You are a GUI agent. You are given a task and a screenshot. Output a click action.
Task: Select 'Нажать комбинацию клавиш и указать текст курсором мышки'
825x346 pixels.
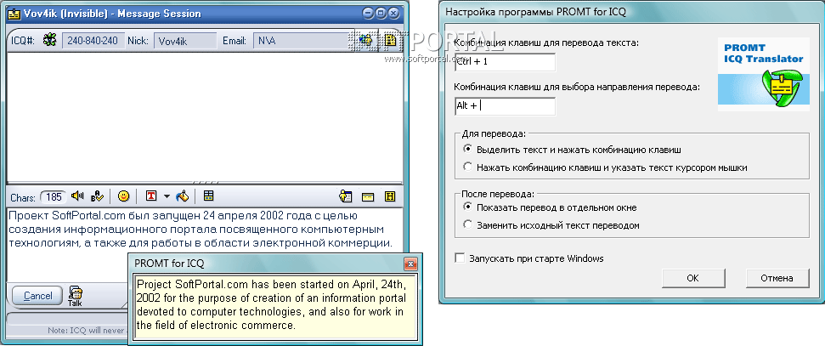(x=605, y=167)
